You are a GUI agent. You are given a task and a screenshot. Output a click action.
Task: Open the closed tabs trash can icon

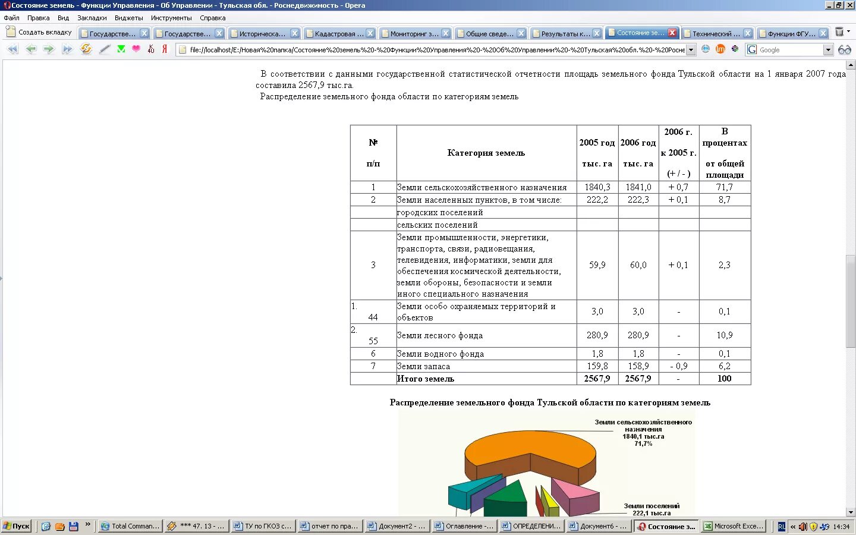pyautogui.click(x=839, y=32)
